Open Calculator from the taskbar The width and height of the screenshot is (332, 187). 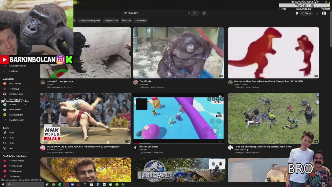point(98,184)
